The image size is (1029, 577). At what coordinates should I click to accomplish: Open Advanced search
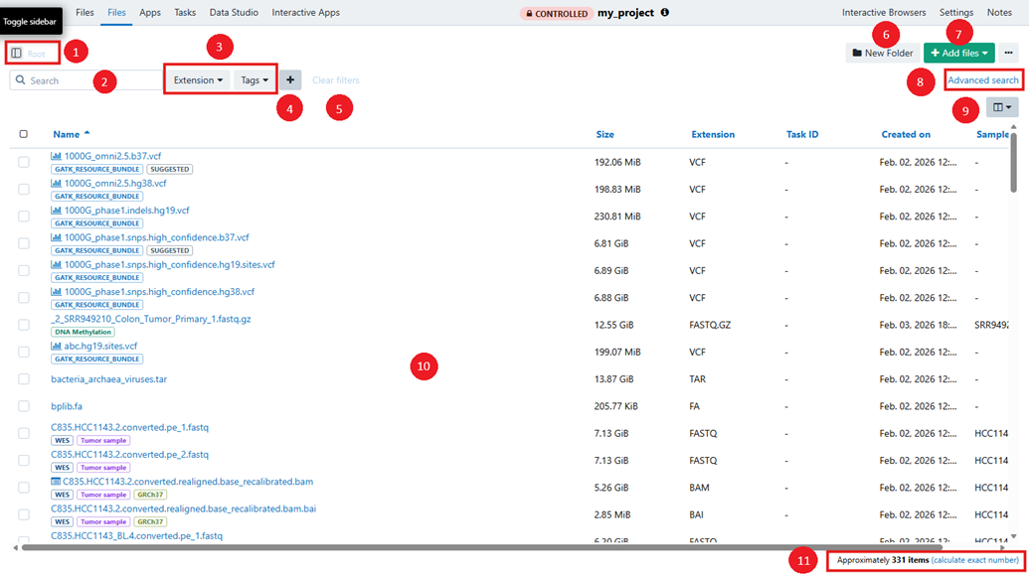pos(983,79)
